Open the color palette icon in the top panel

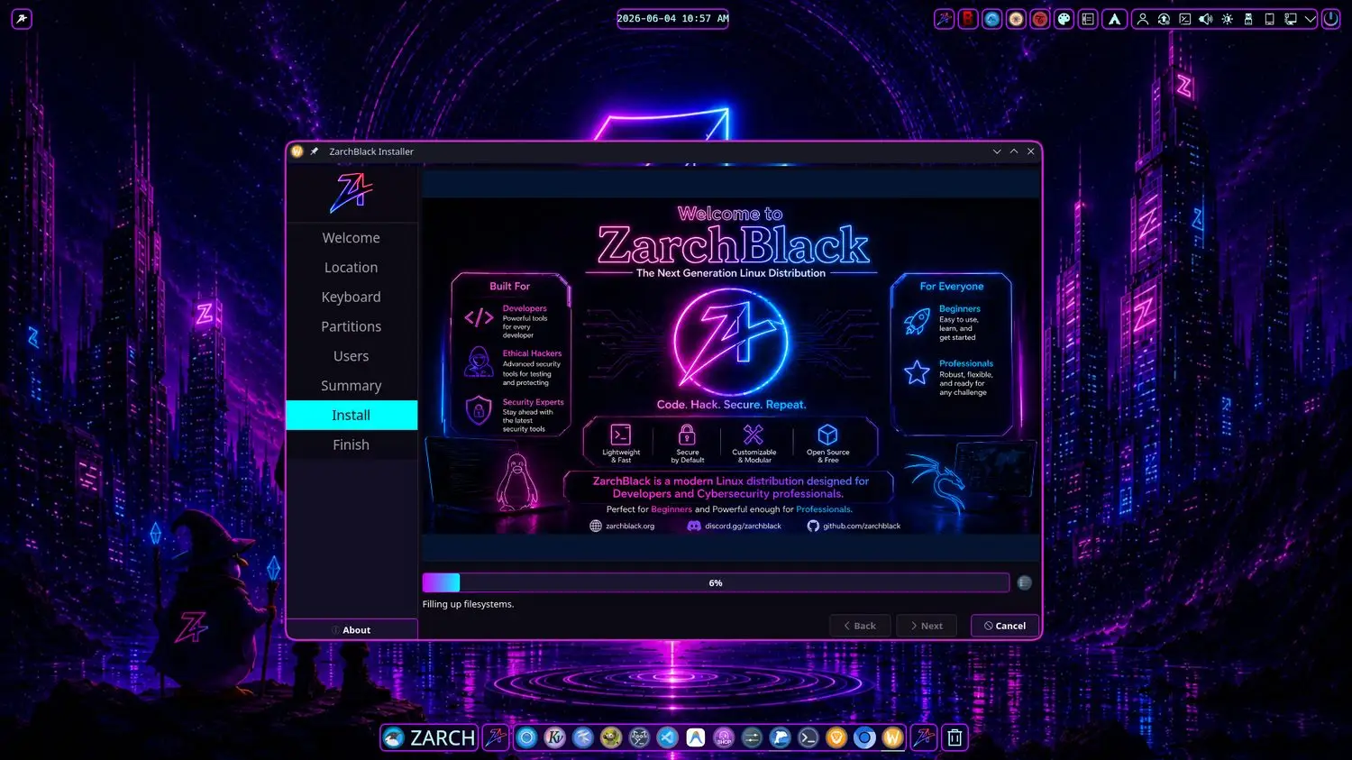click(1064, 19)
